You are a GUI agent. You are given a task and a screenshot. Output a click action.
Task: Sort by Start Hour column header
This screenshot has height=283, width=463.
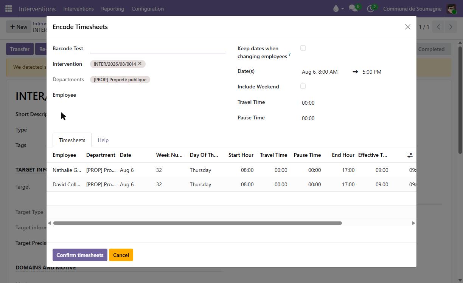tap(241, 155)
